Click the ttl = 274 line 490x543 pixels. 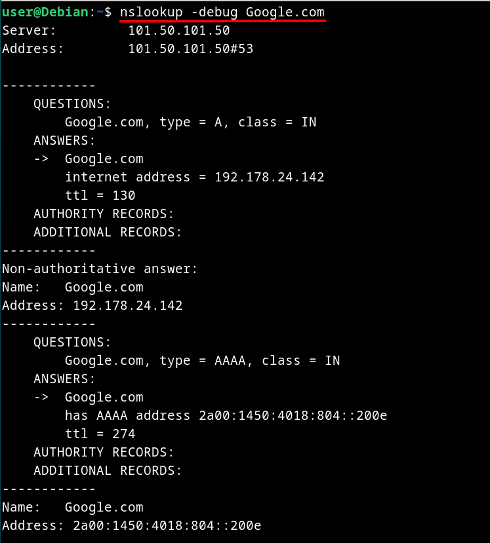[x=100, y=434]
